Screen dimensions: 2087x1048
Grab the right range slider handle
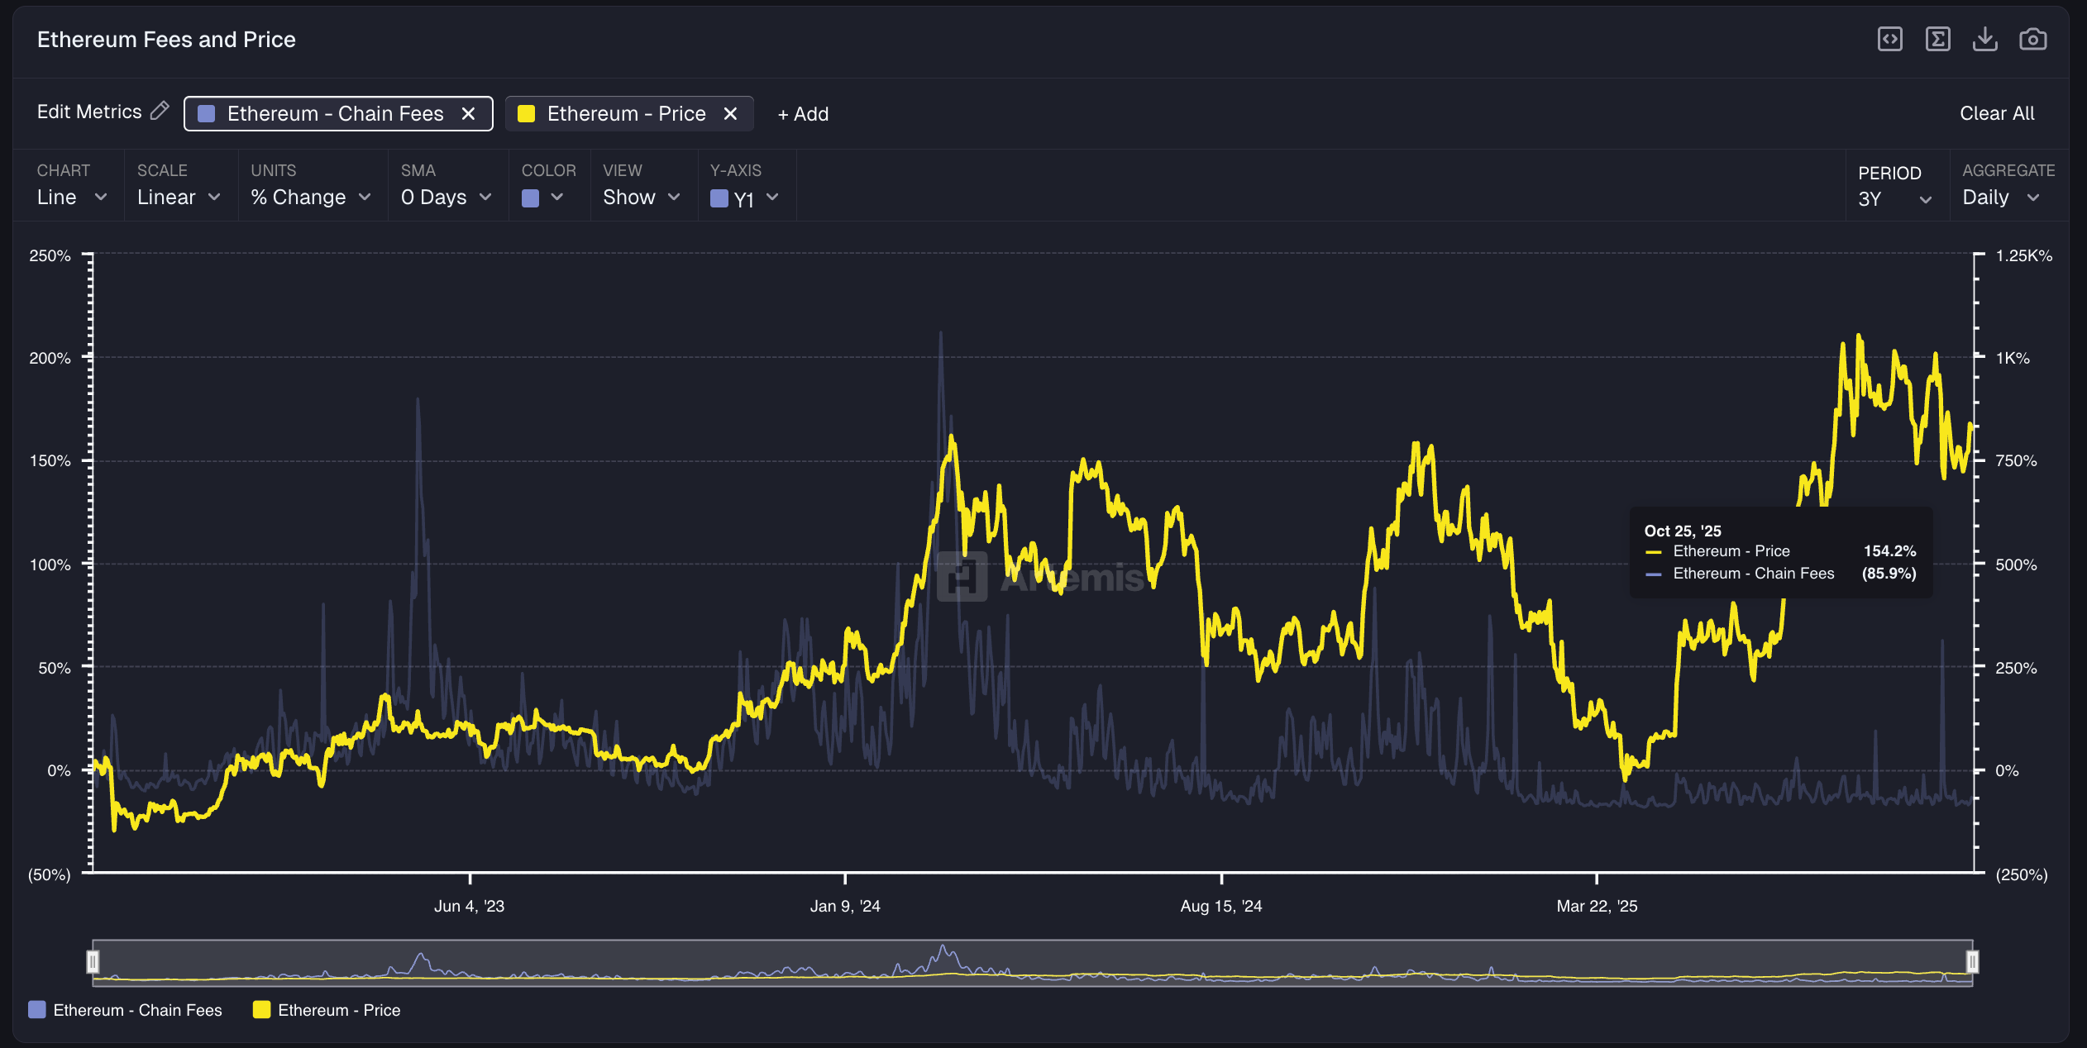(x=1972, y=961)
